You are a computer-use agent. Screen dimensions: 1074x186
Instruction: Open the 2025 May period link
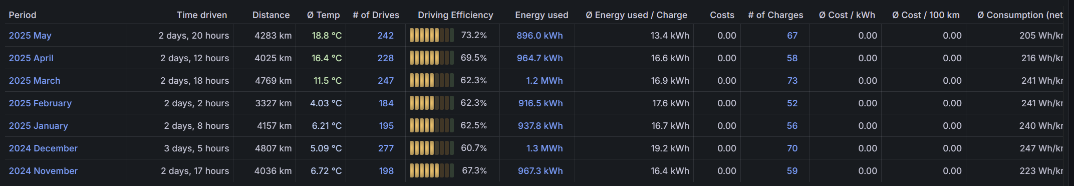30,36
